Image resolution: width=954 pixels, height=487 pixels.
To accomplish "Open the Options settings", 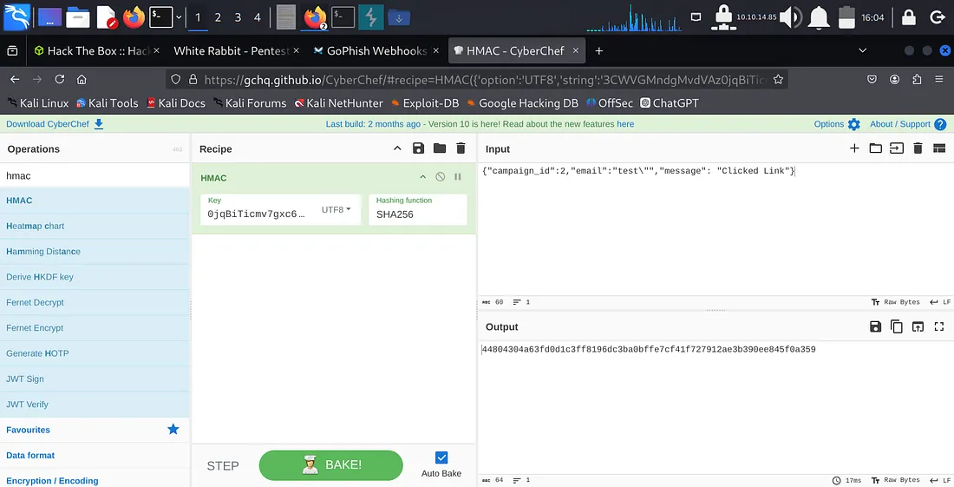I will coord(837,123).
